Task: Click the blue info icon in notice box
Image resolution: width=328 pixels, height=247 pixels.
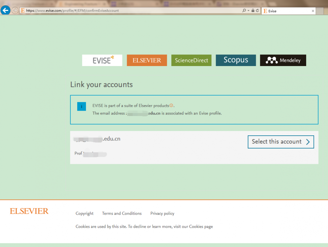Action: [82, 107]
